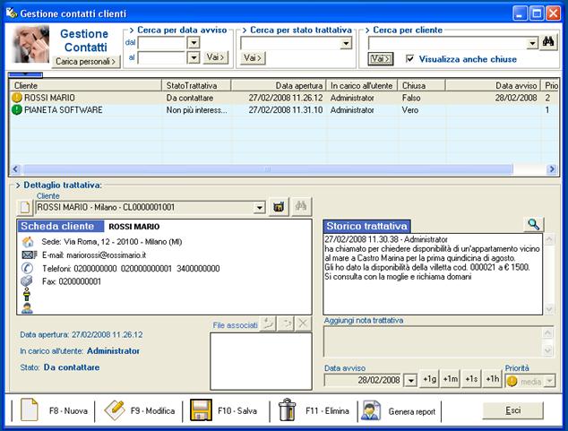
Task: Sort by the Cliente column header
Action: click(85, 85)
